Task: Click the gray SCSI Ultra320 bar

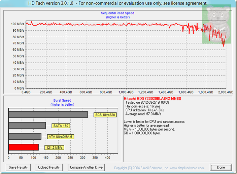Action: [48, 115]
